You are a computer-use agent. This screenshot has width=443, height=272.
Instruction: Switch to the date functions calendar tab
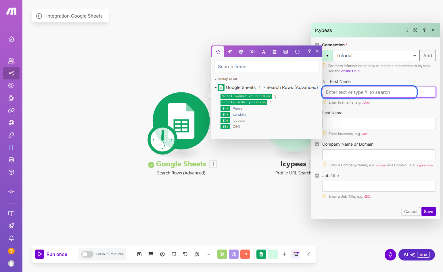click(x=275, y=52)
